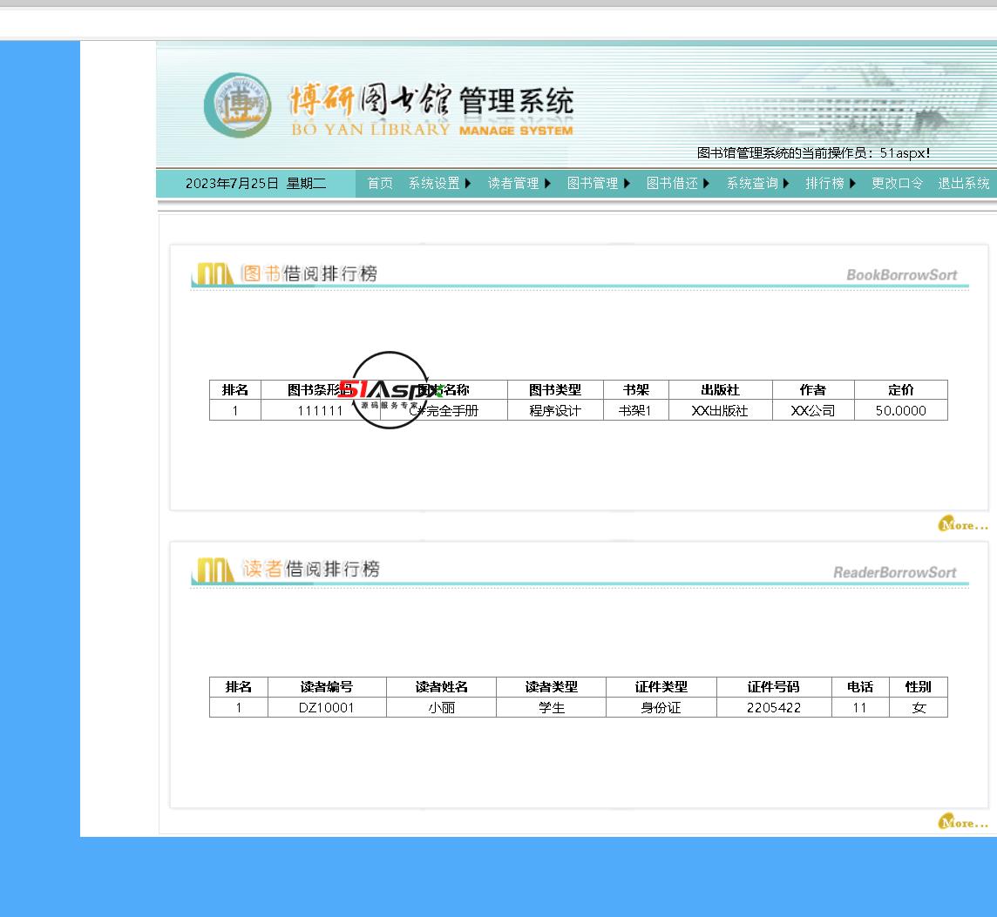
Task: Click the book name C#完全手册
Action: (x=444, y=411)
